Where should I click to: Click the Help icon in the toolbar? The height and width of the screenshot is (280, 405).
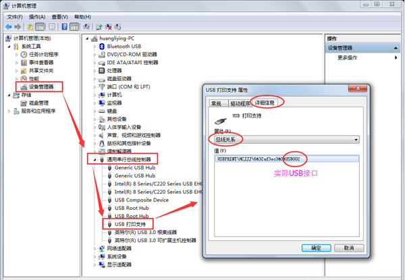click(x=65, y=27)
